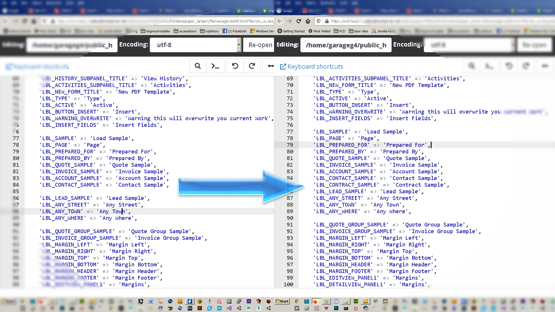
Task: Open the MC teal icon in taskbar
Action: 219,308
